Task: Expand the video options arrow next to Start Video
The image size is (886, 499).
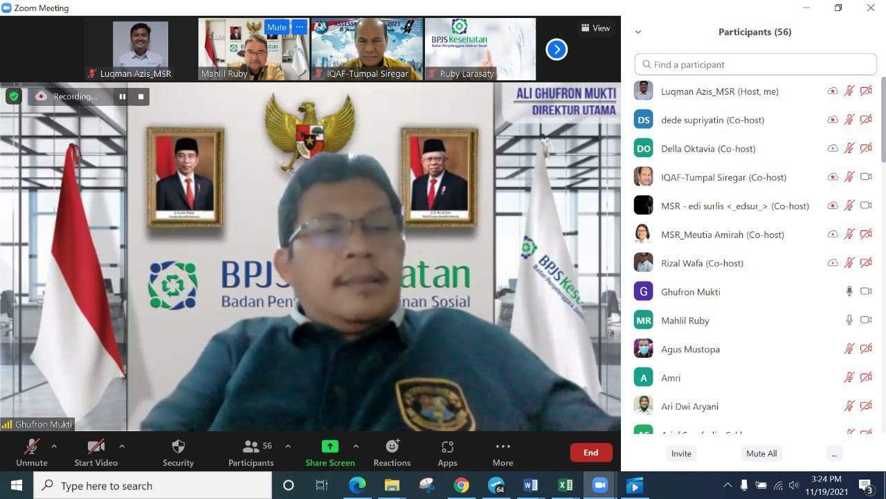Action: point(122,446)
